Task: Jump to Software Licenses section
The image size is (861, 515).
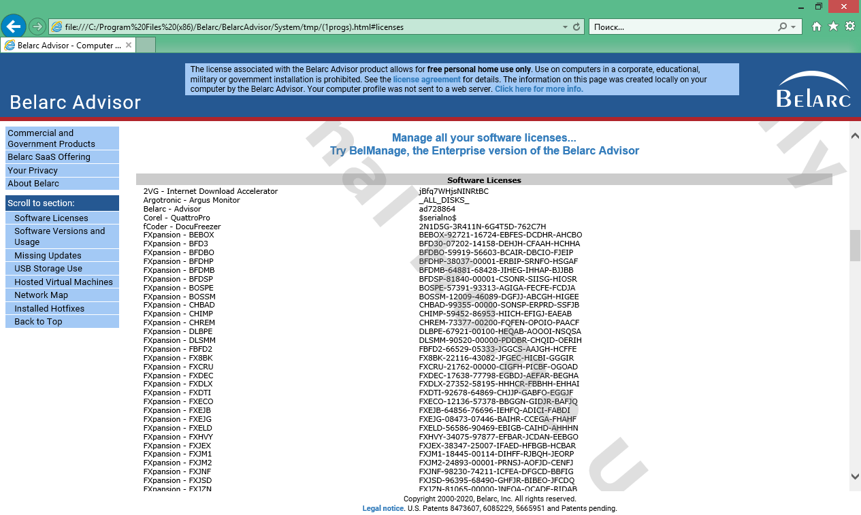Action: (62, 218)
